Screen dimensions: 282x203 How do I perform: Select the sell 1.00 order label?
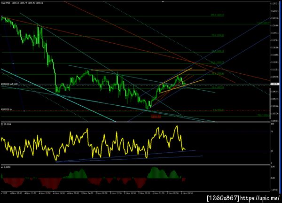pyautogui.click(x=9, y=84)
